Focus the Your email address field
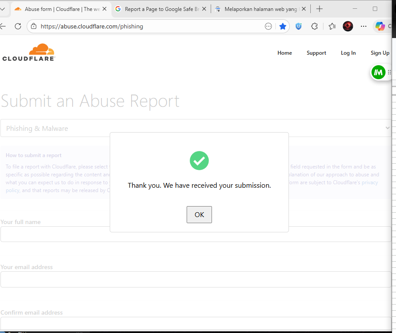This screenshot has width=396, height=333. 196,279
